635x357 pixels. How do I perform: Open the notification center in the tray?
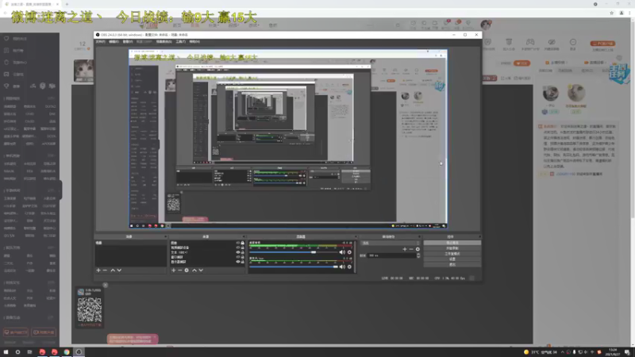click(x=627, y=352)
